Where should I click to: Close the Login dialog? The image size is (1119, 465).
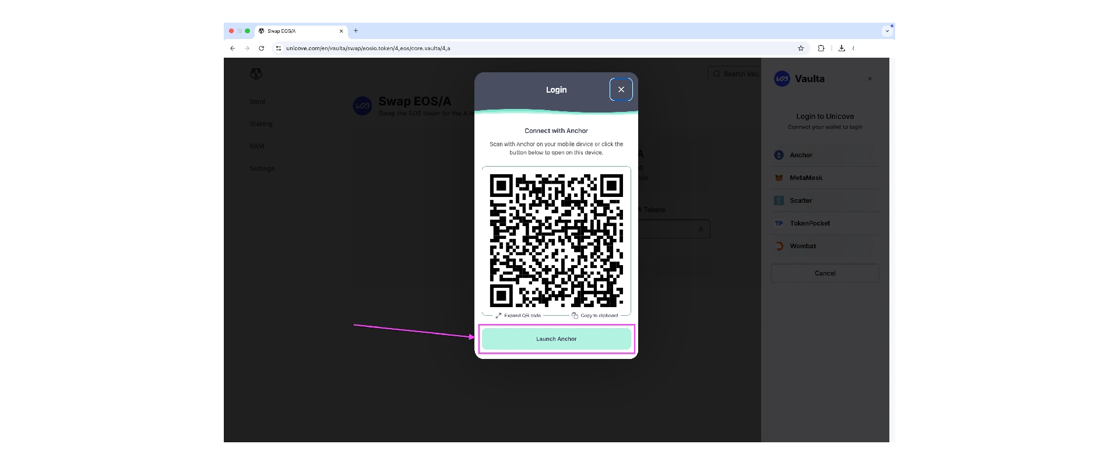(x=621, y=89)
